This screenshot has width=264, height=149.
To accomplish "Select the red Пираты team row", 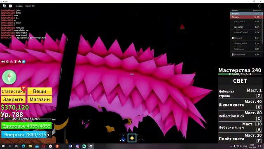I will pos(246,17).
